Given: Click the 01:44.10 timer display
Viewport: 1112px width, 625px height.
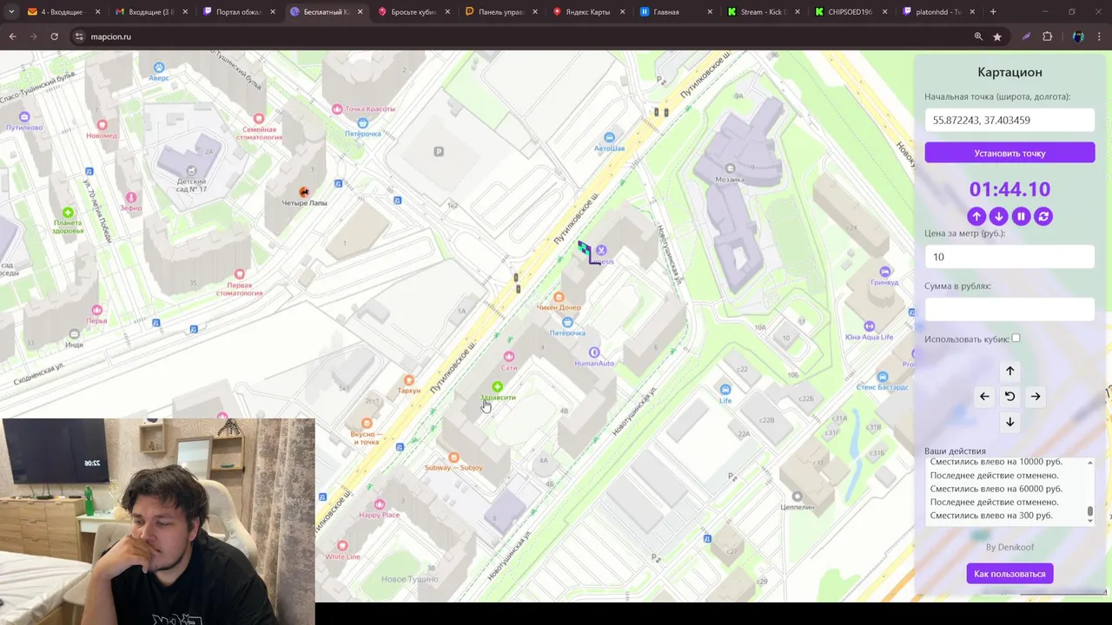Looking at the screenshot, I should (1009, 189).
